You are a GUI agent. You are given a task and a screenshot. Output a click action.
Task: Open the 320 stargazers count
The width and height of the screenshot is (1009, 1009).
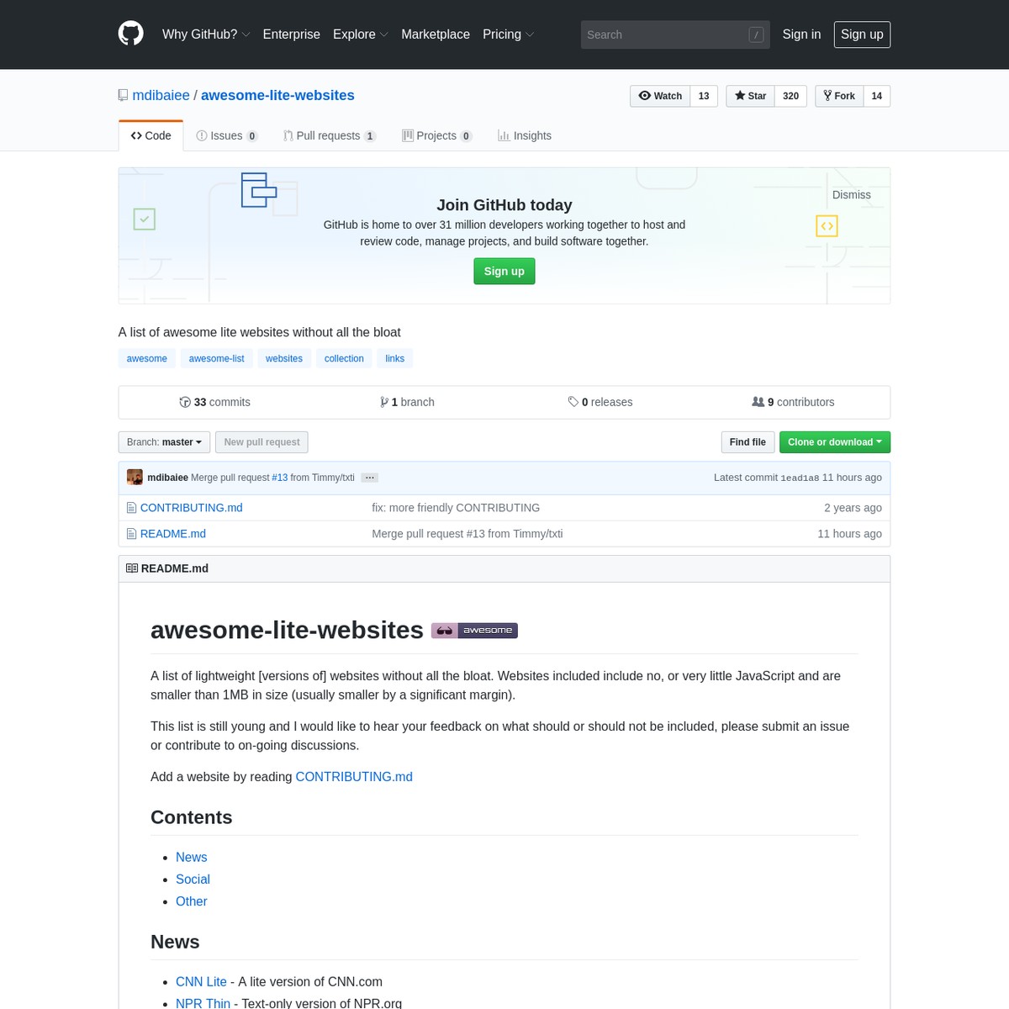790,96
